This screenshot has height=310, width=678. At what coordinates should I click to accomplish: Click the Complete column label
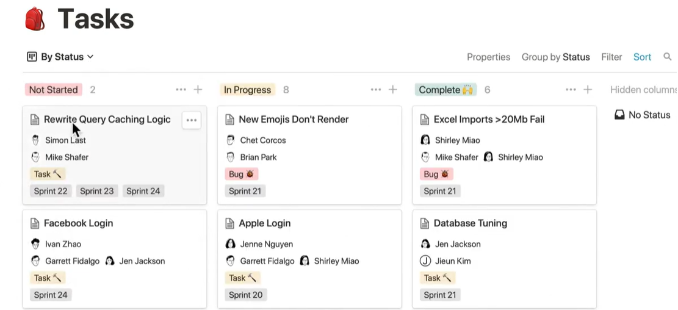445,90
